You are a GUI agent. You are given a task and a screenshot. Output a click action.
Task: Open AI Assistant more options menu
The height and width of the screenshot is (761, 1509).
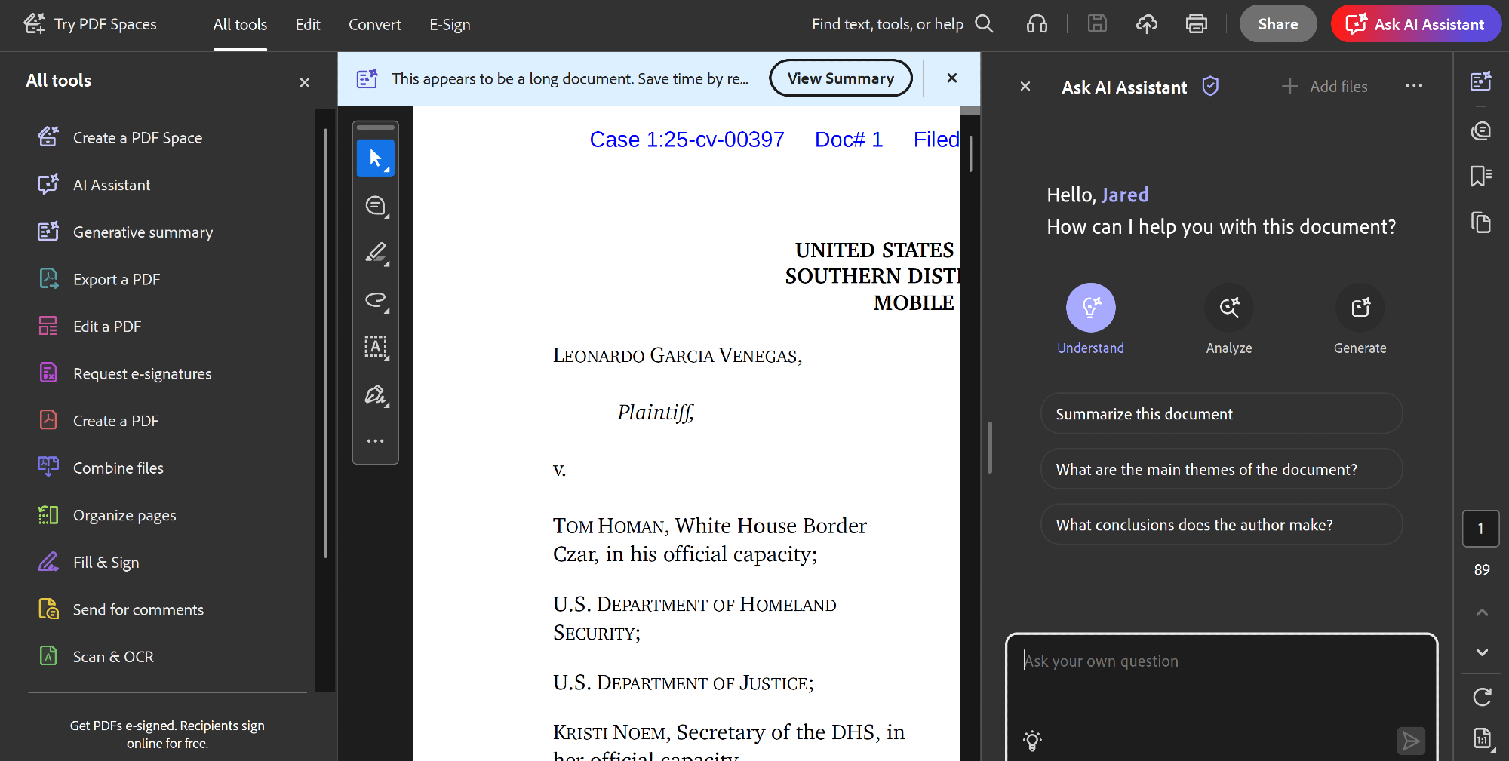coord(1414,87)
